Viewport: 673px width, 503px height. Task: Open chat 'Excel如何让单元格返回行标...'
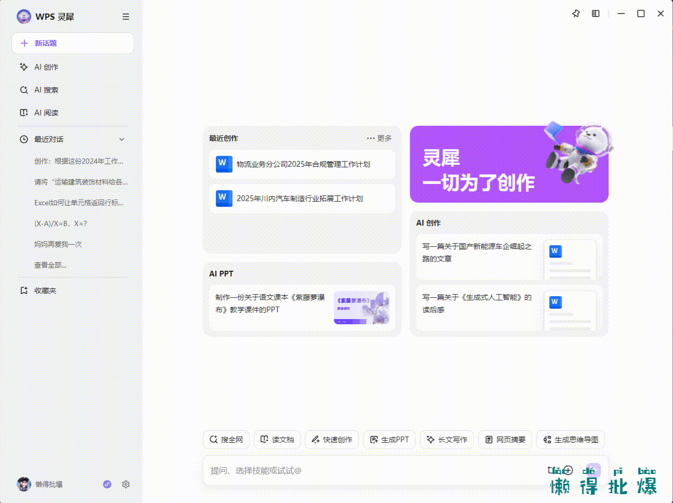79,203
